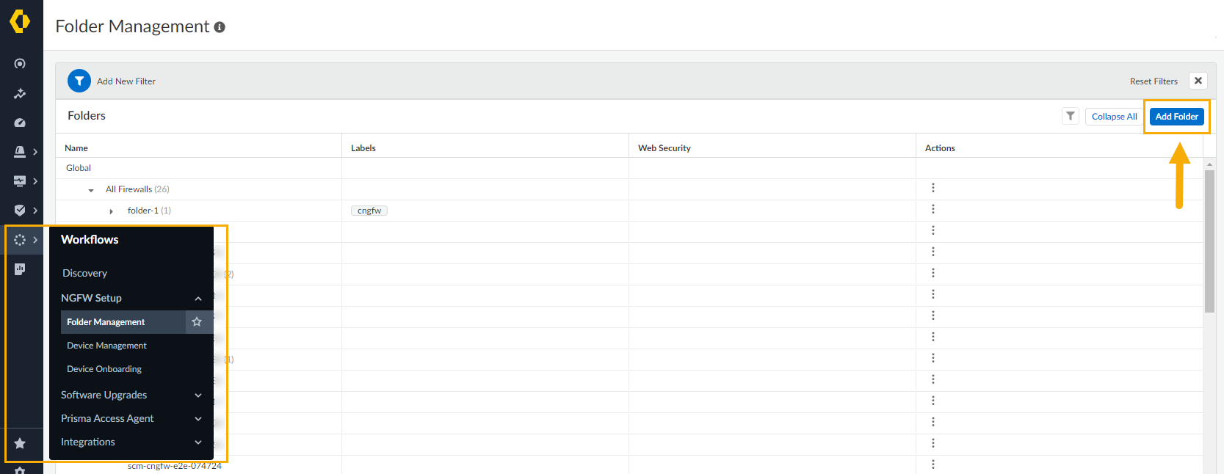Open the Workflows sidebar icon

(20, 240)
